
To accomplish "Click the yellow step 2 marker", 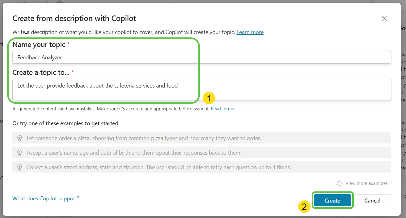I will click(304, 207).
